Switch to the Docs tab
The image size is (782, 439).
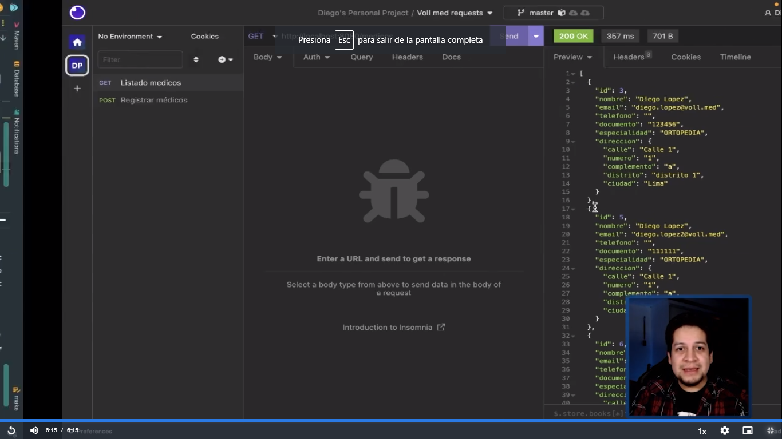[x=452, y=57]
